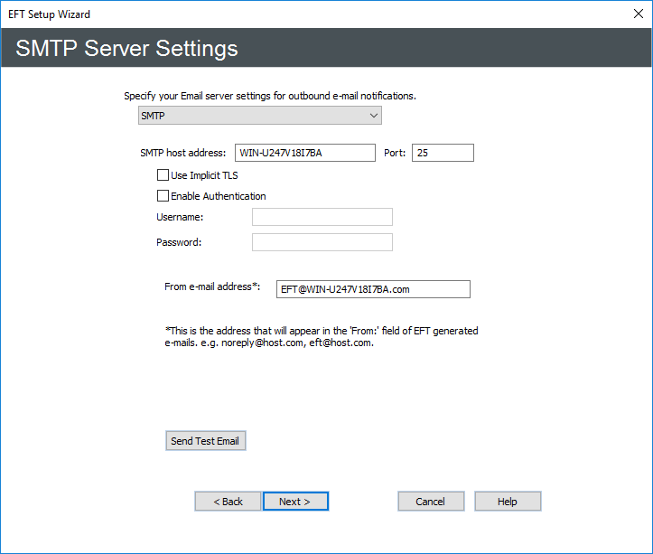
Task: Click the 'Enable Authentication' label text
Action: tap(218, 196)
